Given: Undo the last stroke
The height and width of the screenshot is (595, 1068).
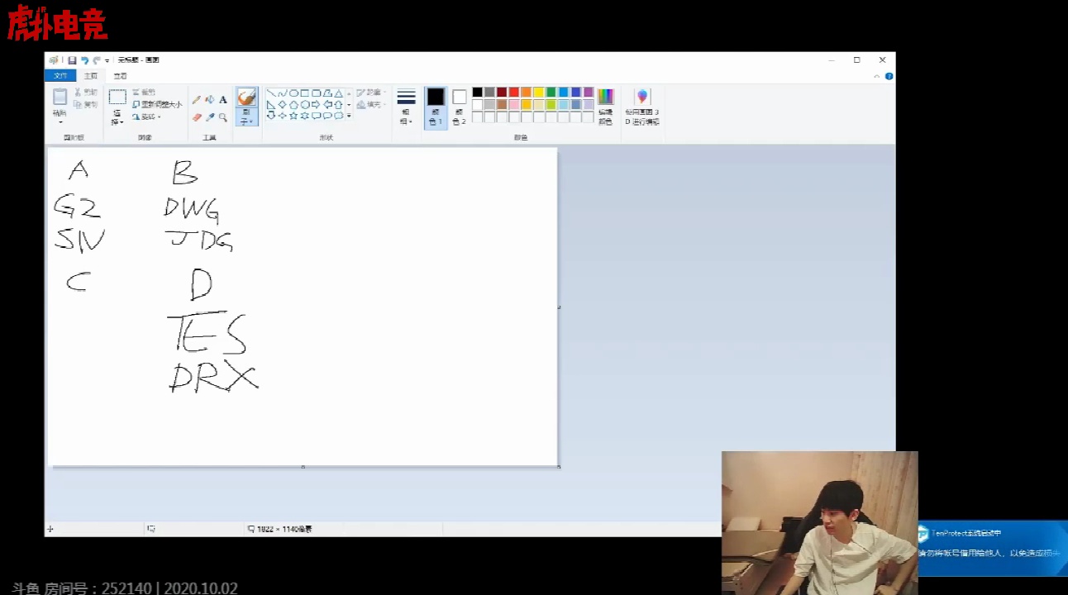Looking at the screenshot, I should click(84, 60).
